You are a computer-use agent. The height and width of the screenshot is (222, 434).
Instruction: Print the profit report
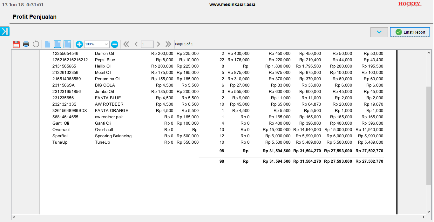pyautogui.click(x=26, y=44)
